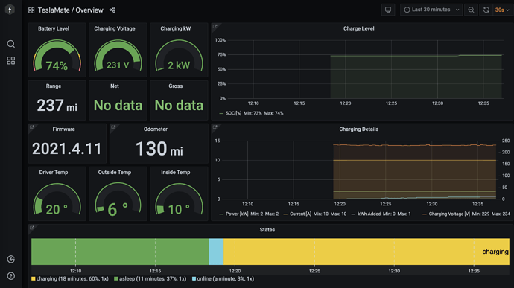Click the 20° driver temp gauge
The image size is (514, 288).
click(57, 199)
